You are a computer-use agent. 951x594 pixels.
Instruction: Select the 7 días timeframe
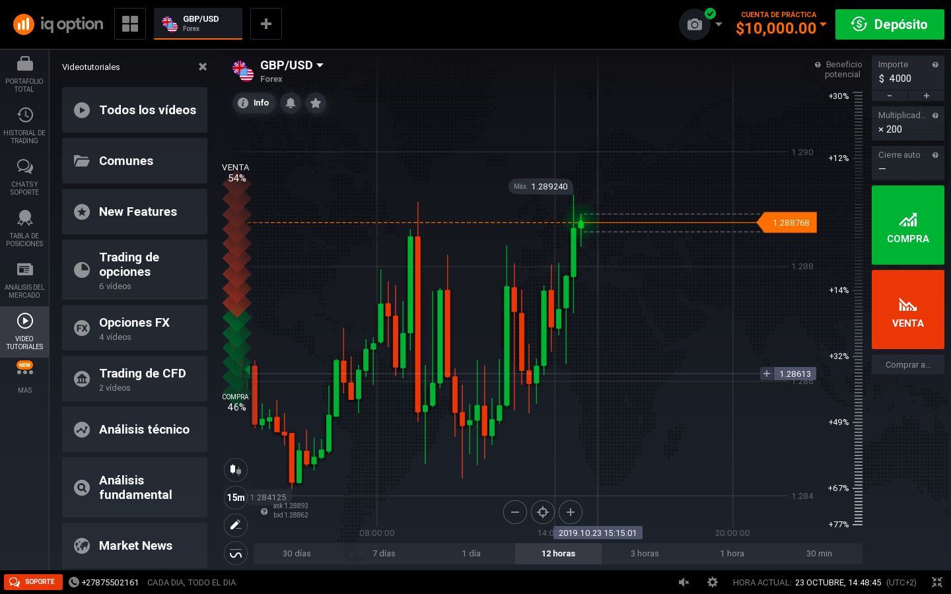384,554
